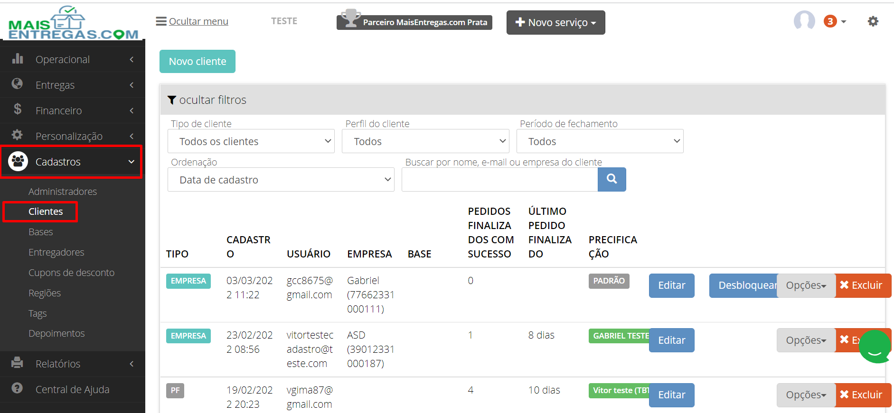Click Excluir for vgima87@gmail.com row
This screenshot has width=894, height=413.
click(x=863, y=395)
